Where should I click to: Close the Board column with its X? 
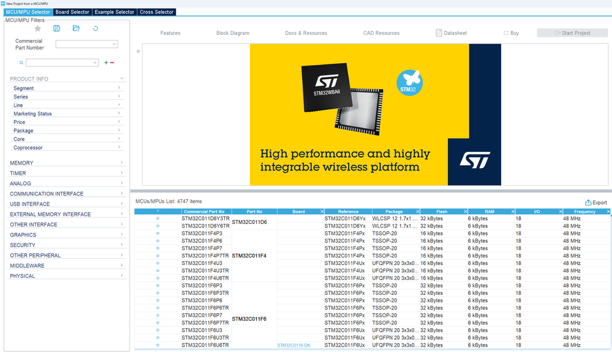[322, 212]
